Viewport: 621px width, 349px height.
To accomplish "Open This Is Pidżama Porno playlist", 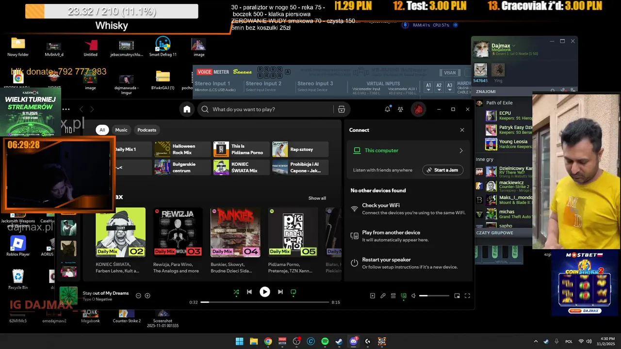I will point(242,149).
